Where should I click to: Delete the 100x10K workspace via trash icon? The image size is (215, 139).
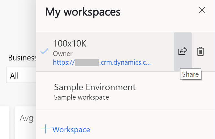point(200,51)
